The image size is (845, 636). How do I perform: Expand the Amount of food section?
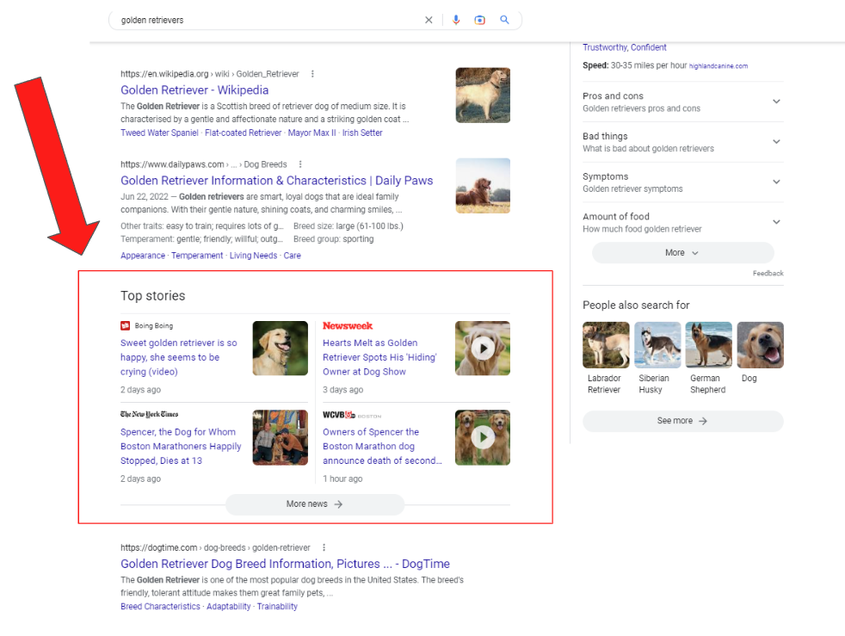(682, 222)
